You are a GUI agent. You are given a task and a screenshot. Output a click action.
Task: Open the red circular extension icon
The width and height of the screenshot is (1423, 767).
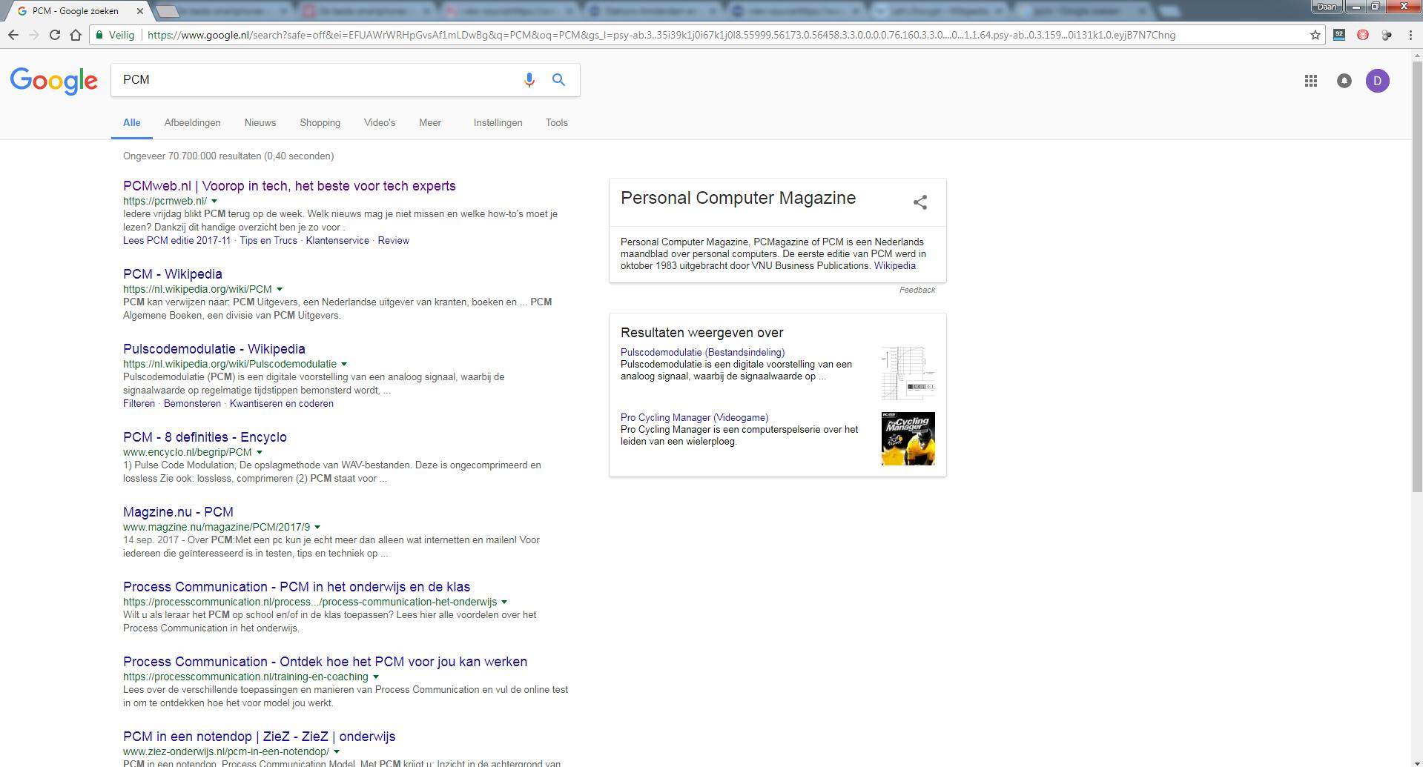1363,35
